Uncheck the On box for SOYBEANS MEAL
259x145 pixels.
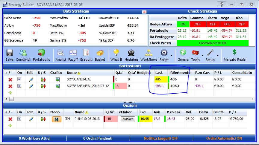(x=19, y=79)
